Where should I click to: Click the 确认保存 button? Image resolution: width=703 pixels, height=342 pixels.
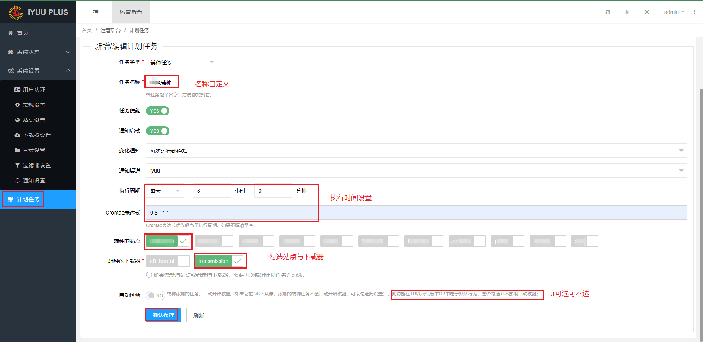pyautogui.click(x=163, y=315)
